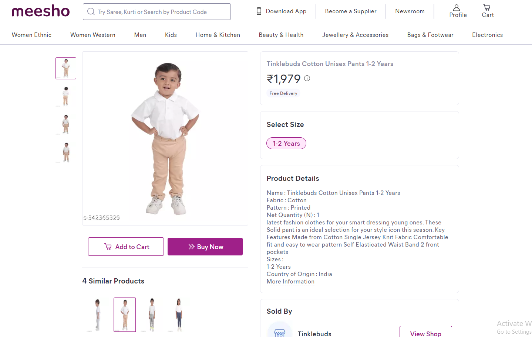
Task: Click the price info icon
Action: [307, 78]
